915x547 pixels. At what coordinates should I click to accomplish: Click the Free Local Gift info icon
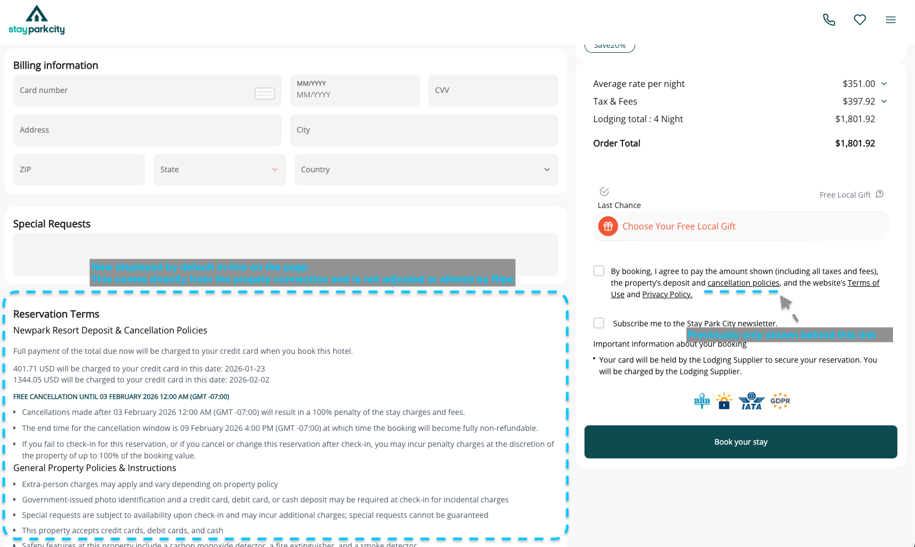pyautogui.click(x=880, y=194)
